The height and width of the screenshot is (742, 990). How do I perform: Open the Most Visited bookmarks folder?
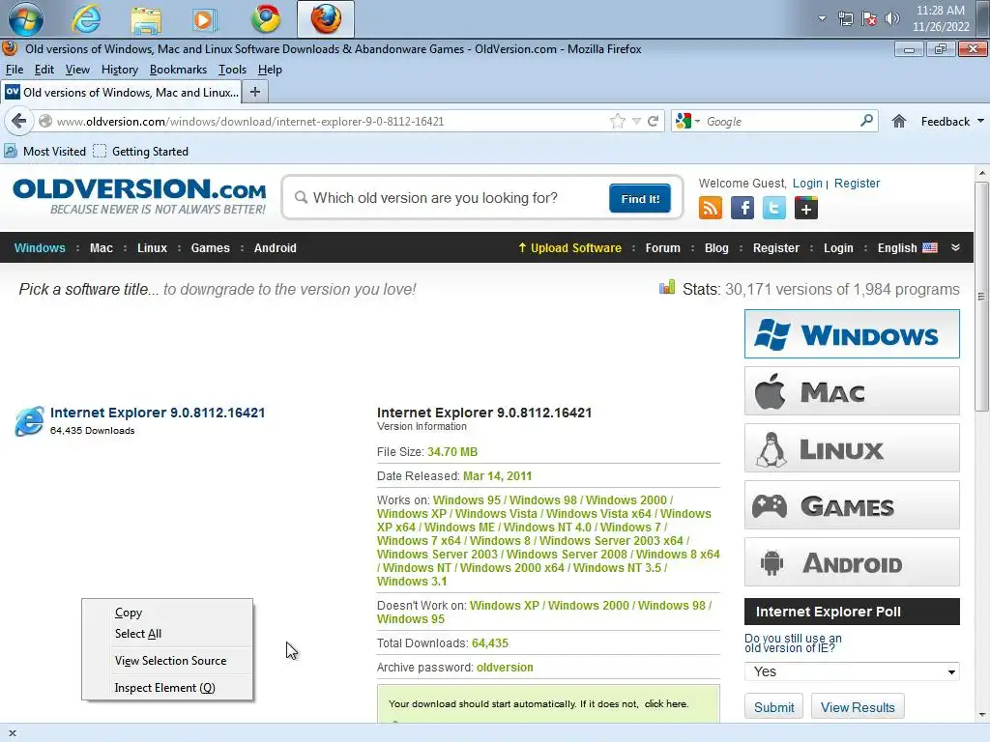44,152
